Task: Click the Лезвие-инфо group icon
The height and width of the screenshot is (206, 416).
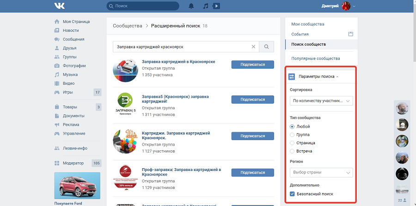Action: [57, 148]
